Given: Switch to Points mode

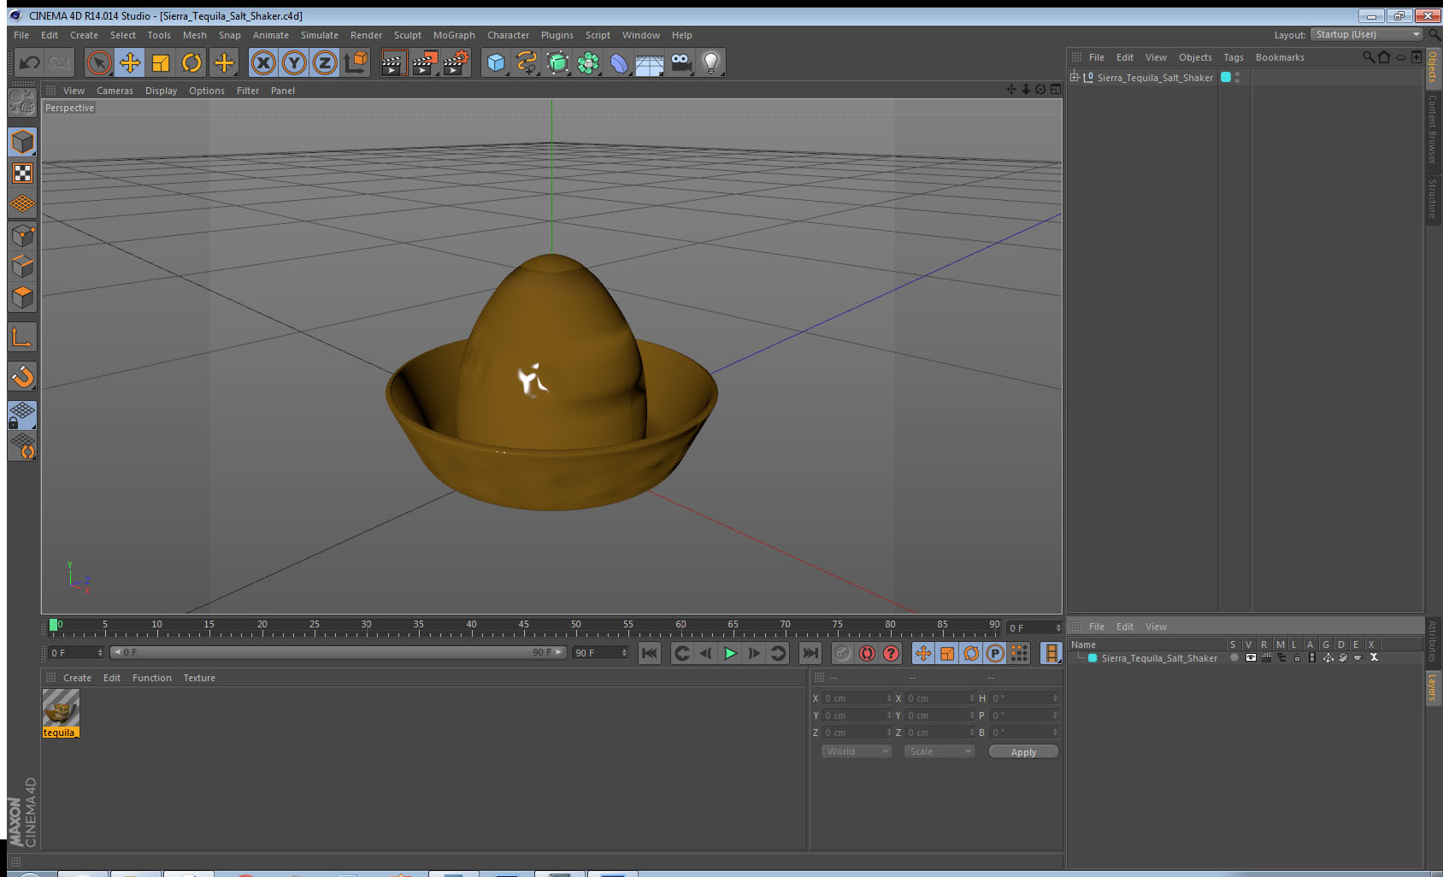Looking at the screenshot, I should point(22,235).
